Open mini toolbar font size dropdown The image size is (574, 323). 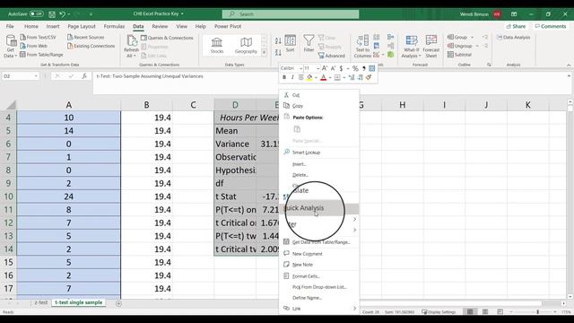[317, 68]
